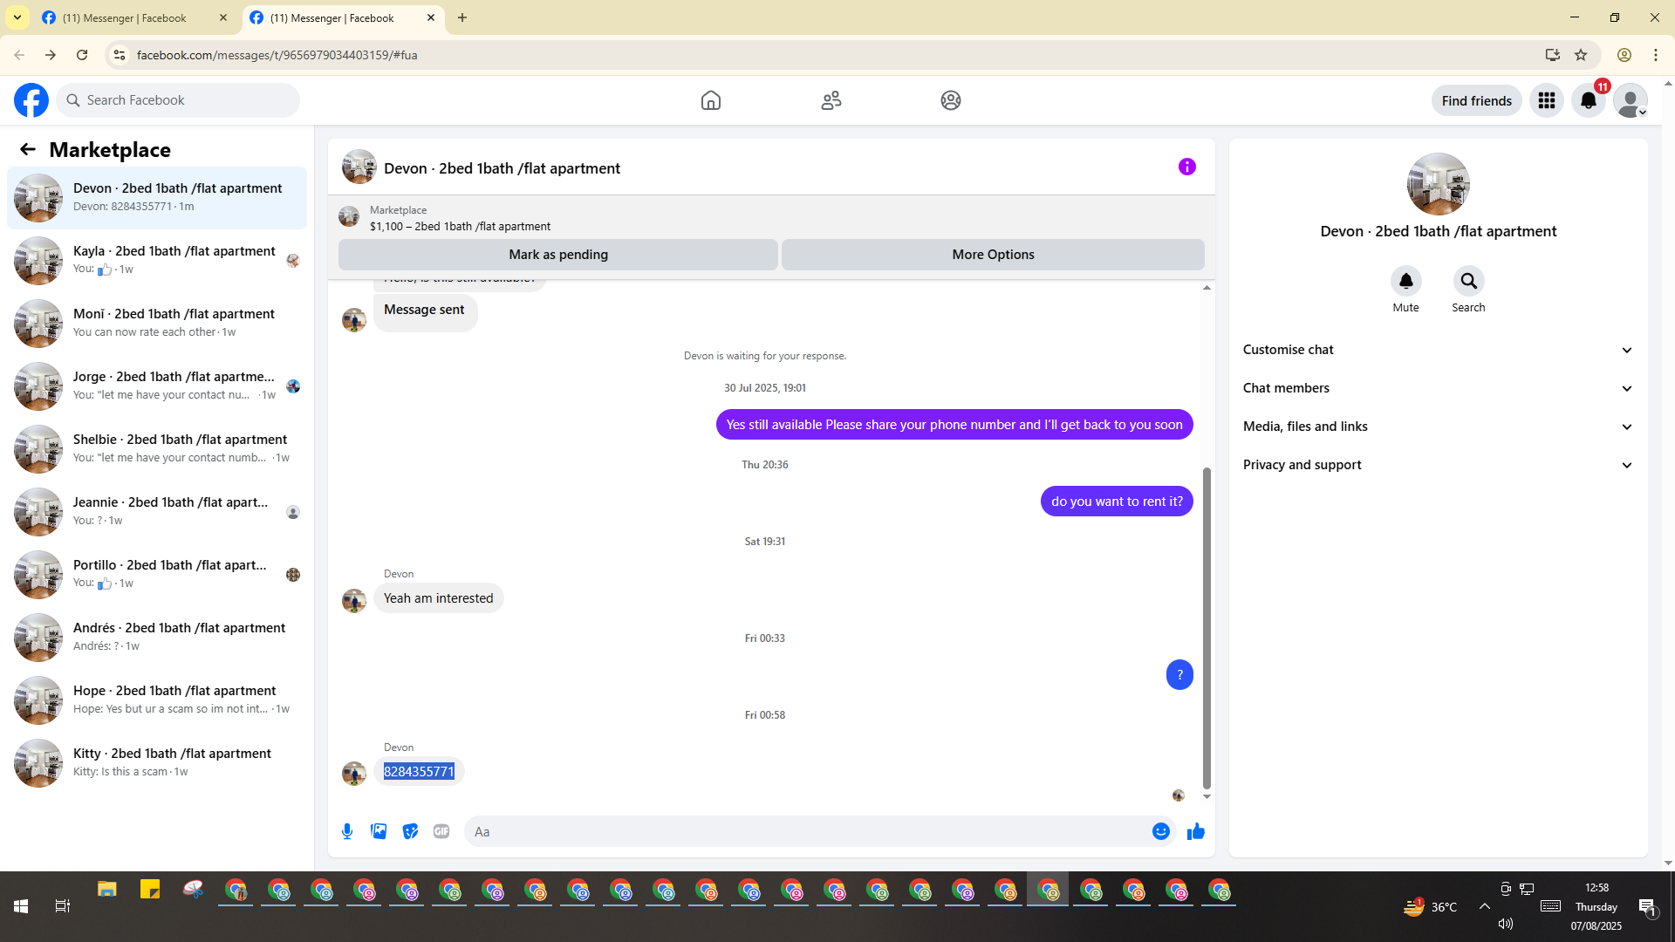
Task: Open the Facebook apps menu grid
Action: 1546,100
